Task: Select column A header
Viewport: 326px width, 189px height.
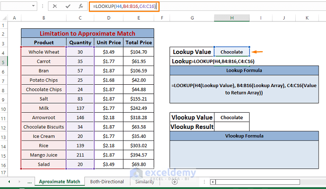Action: (x=14, y=18)
